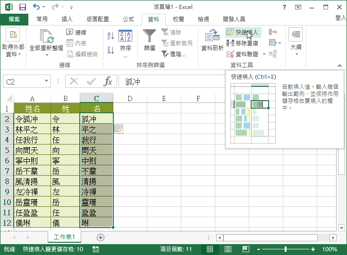This screenshot has width=347, height=255.
Task: Sort ascending with the A-to-Z icon
Action: (110, 35)
